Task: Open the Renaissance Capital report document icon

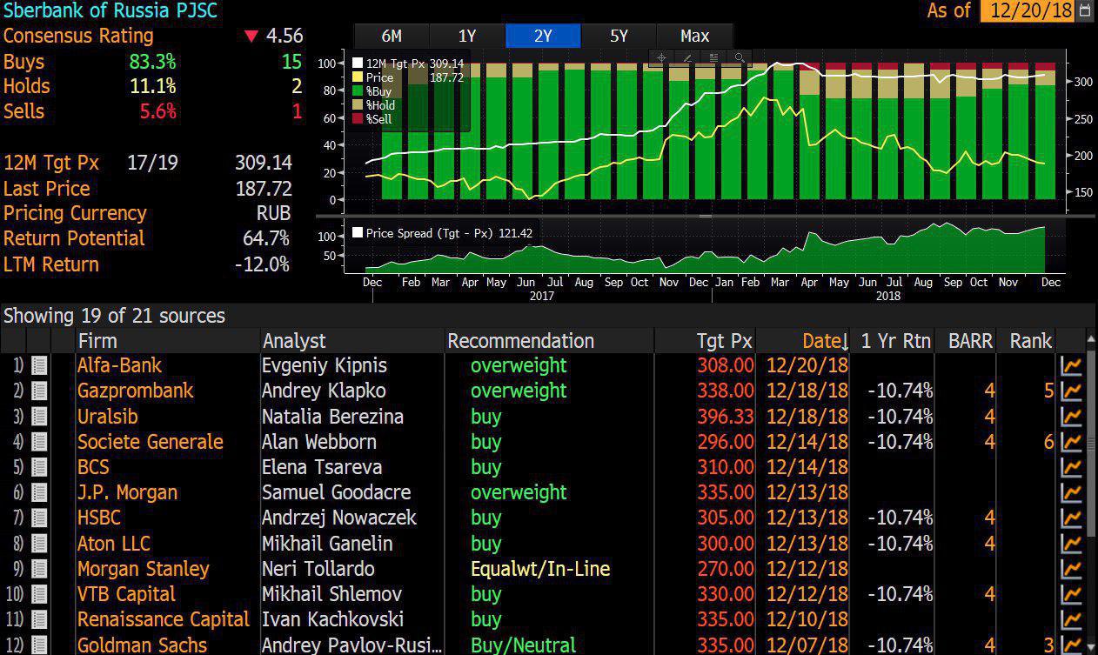Action: tap(39, 620)
